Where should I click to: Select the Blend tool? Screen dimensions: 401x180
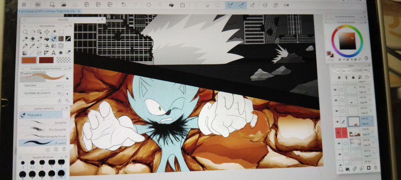tap(54, 46)
